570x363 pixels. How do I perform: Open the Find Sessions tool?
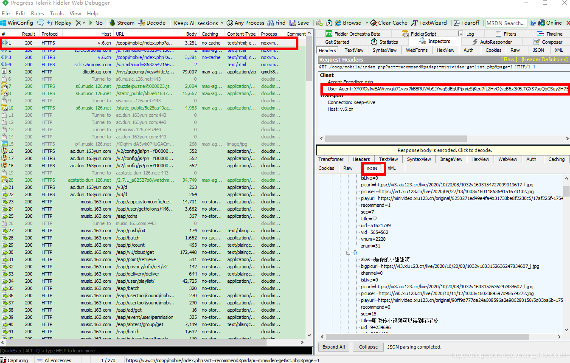click(x=276, y=23)
